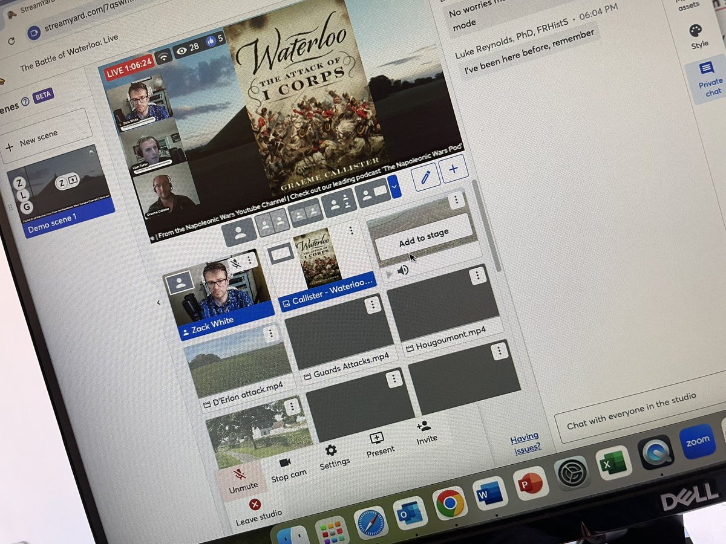Click solo-layout icon on Zack White thumbnail
726x544 pixels.
coord(180,283)
